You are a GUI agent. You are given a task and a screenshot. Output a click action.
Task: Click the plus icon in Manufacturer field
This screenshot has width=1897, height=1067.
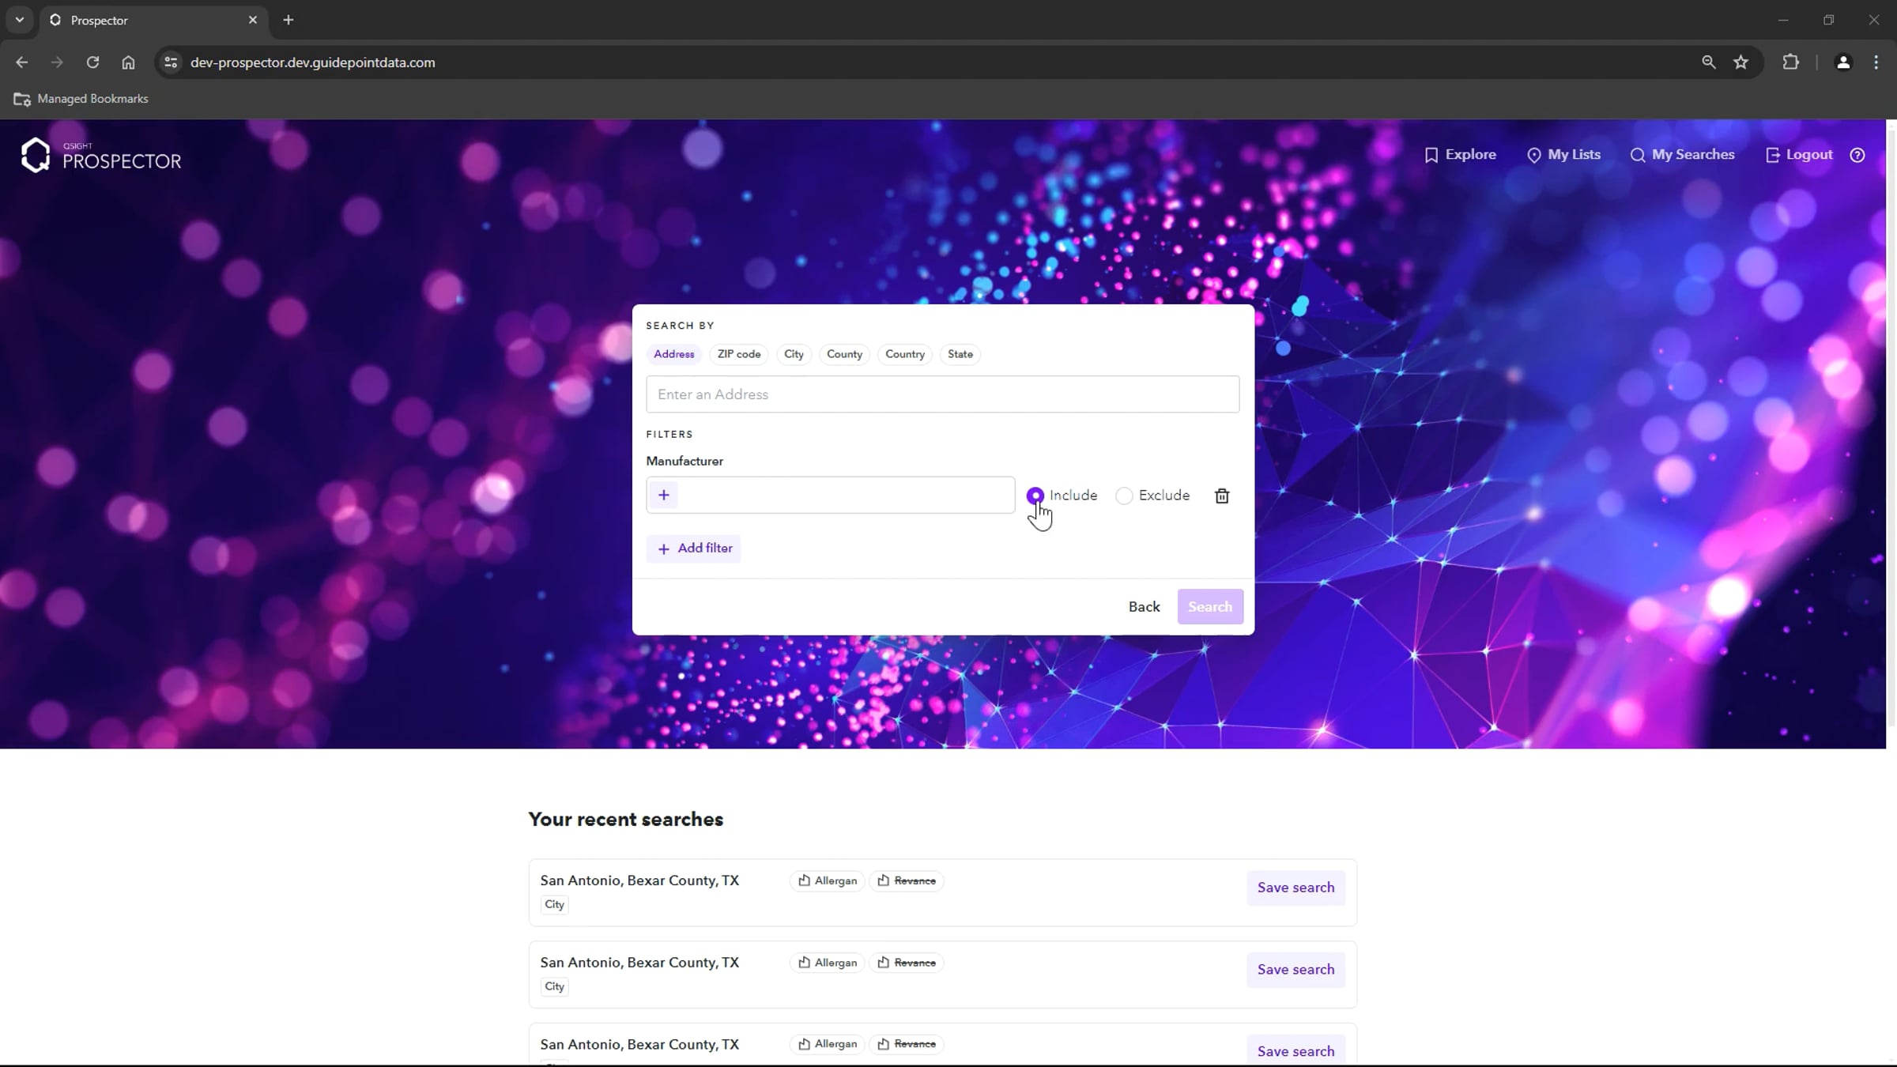[664, 495]
